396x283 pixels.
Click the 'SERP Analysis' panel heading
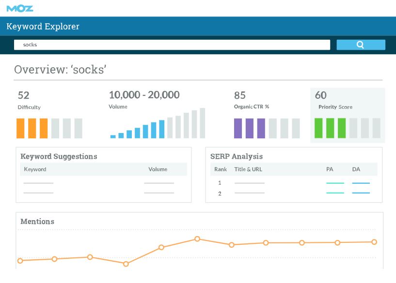237,156
